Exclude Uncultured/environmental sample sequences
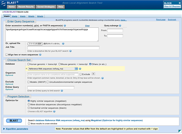This screenshot has width=182, height=134. tap(48, 82)
